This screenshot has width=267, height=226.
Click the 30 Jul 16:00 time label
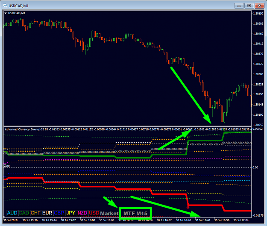coord(88,220)
